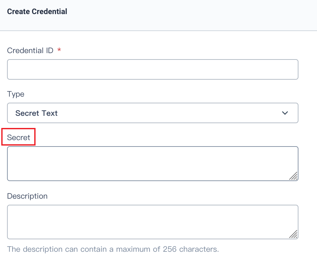Click the 256 character limit helper text
This screenshot has width=317, height=254.
click(x=113, y=249)
